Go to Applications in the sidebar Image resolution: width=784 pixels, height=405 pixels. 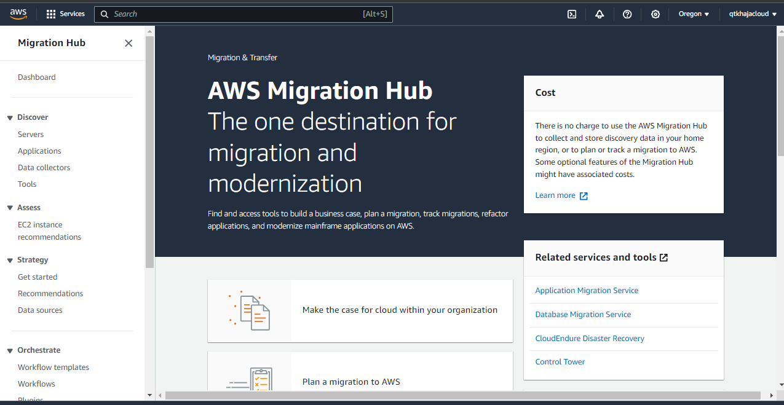point(39,151)
